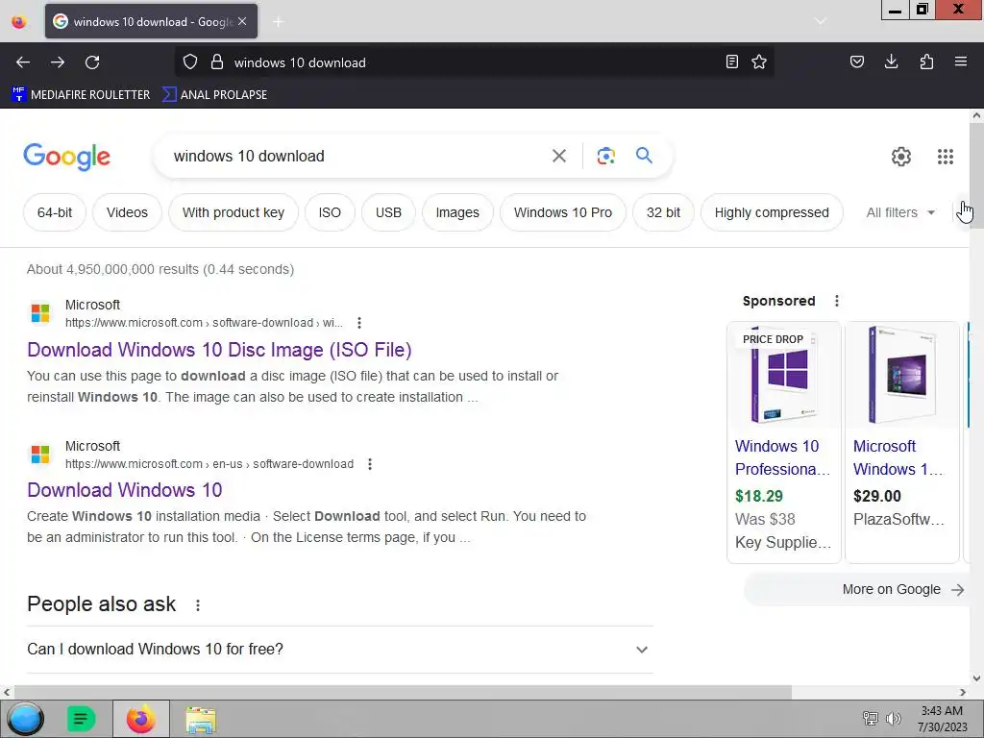984x738 pixels.
Task: Select the 32 bit filter chip
Action: click(663, 212)
